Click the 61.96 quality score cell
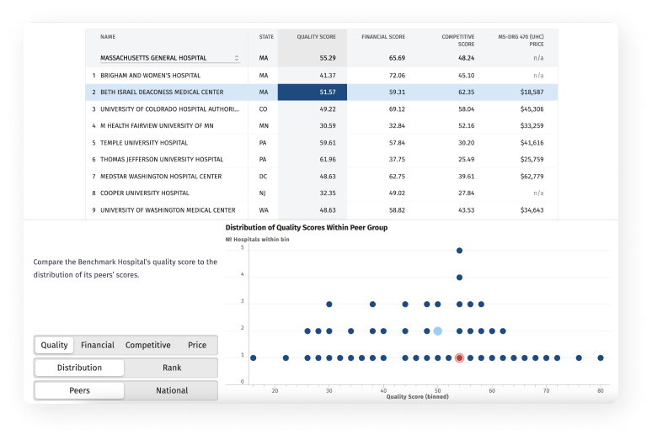 [328, 160]
